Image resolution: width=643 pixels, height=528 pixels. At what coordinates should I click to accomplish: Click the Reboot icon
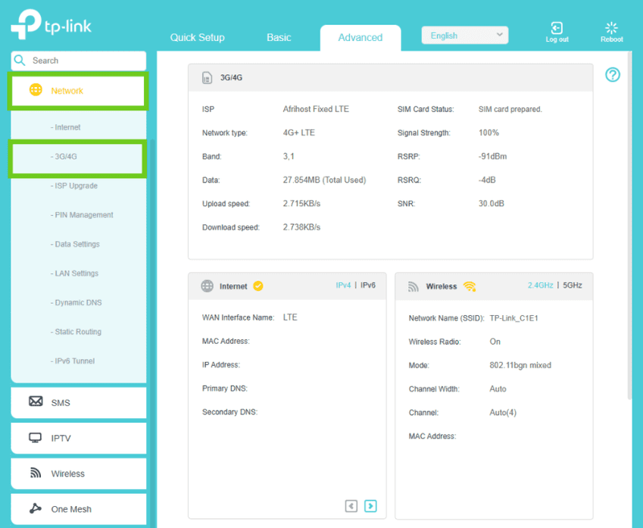611,29
